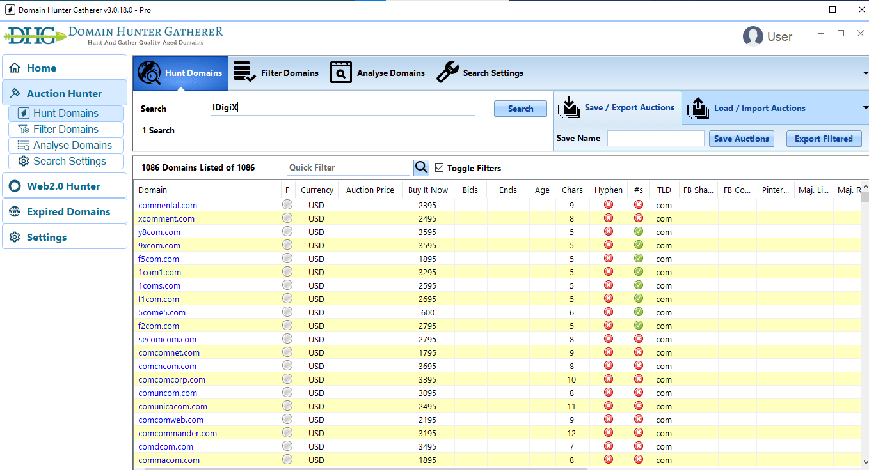Click the Save / Export Auctions download icon

(x=569, y=108)
